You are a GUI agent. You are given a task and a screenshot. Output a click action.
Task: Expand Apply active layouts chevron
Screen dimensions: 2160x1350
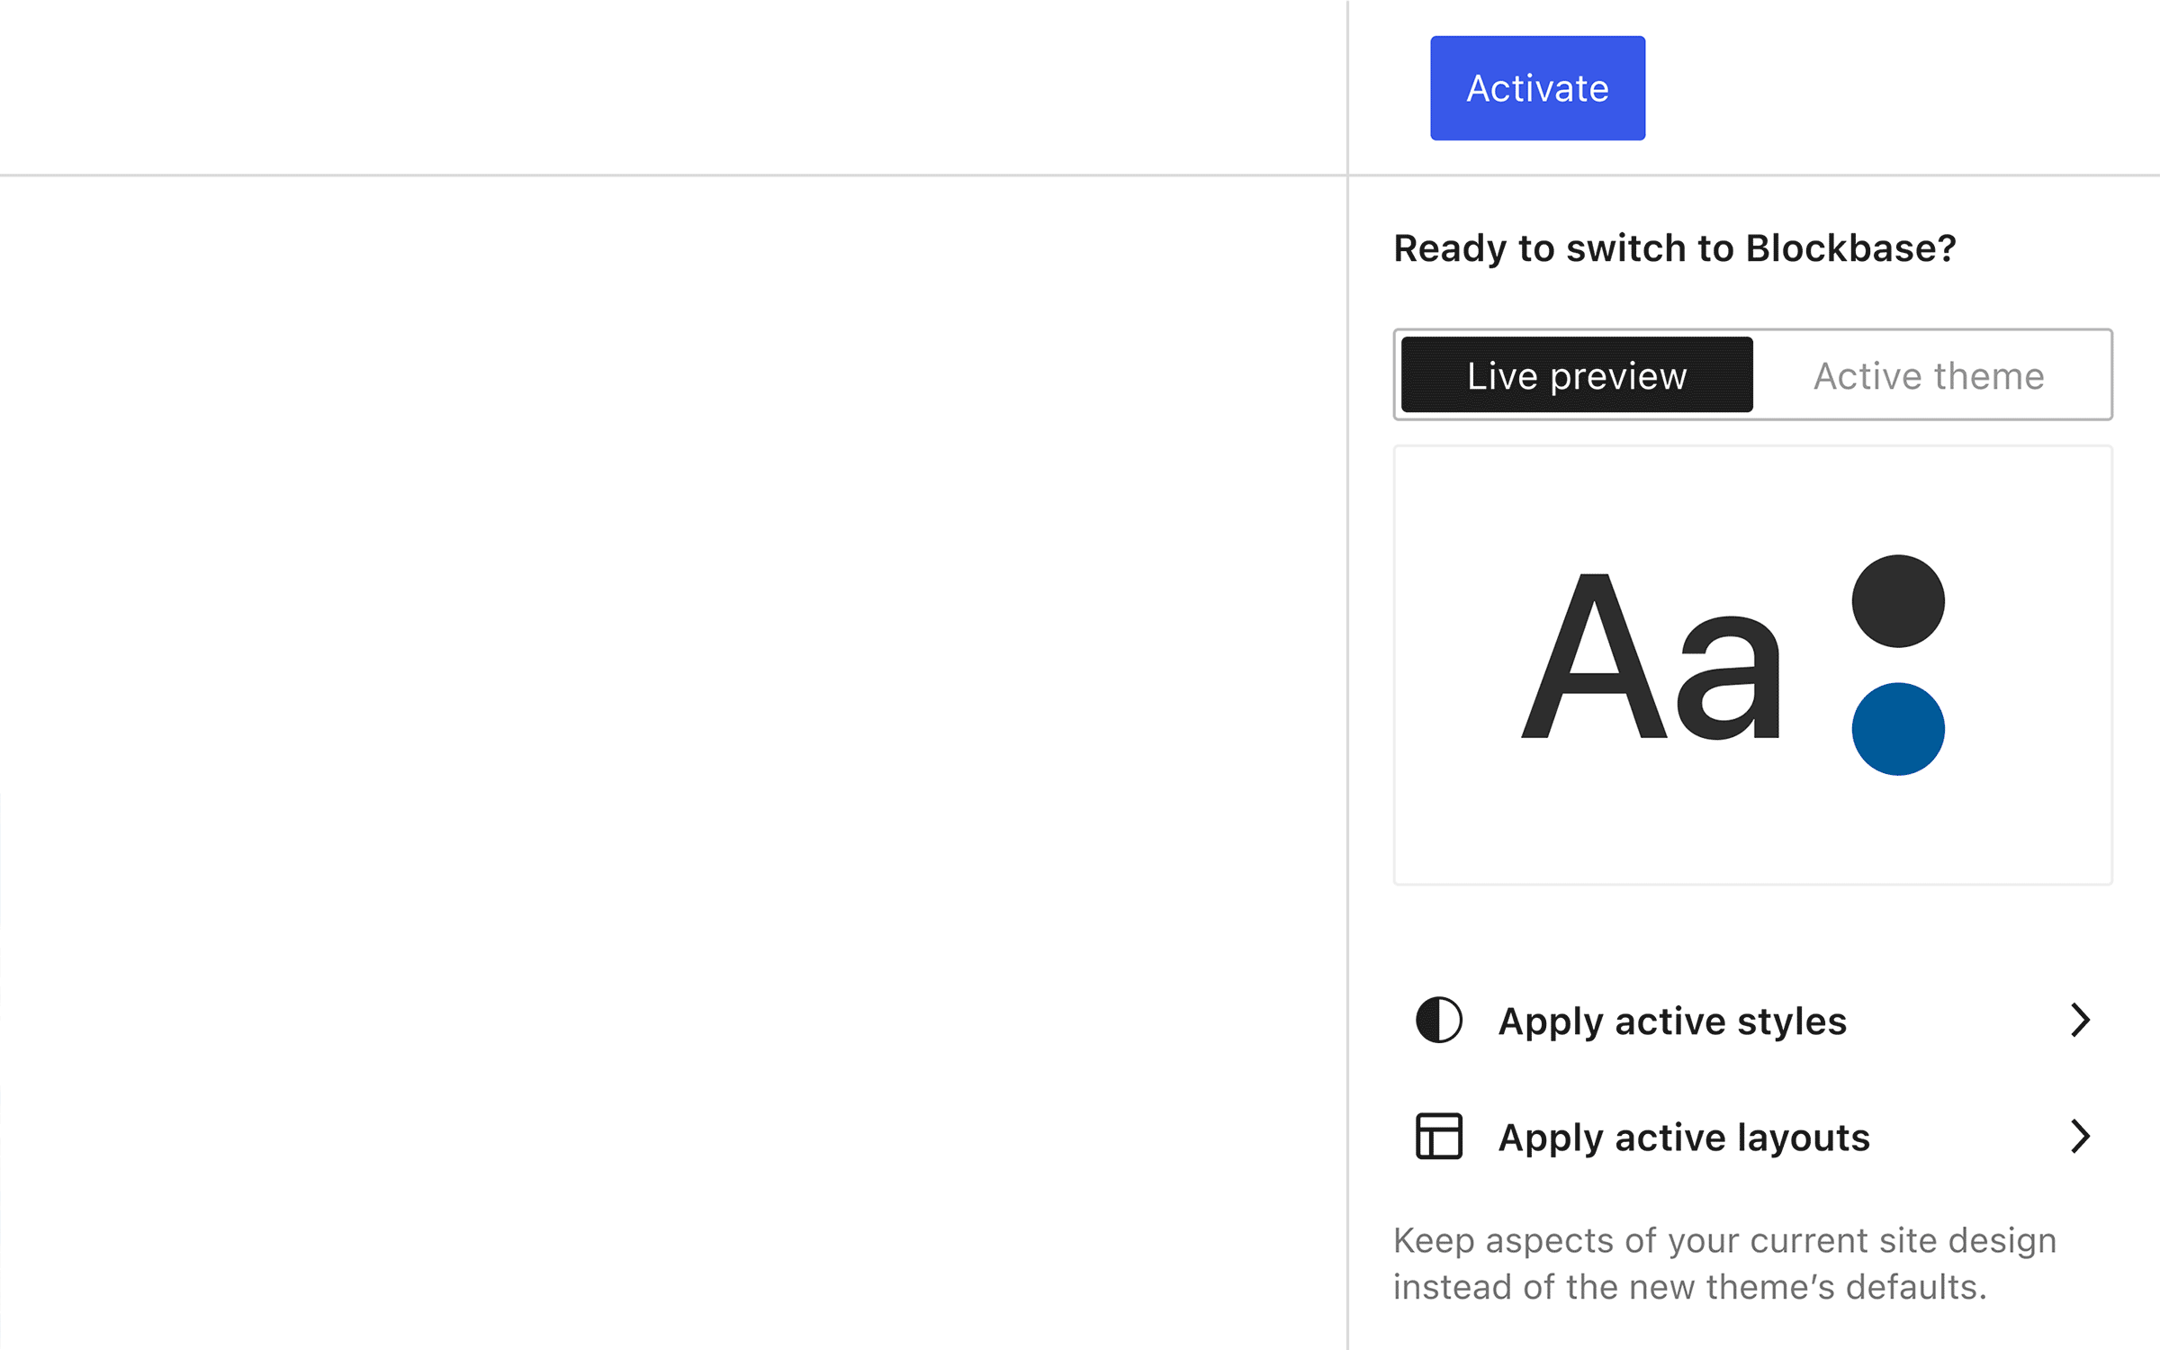click(2080, 1137)
